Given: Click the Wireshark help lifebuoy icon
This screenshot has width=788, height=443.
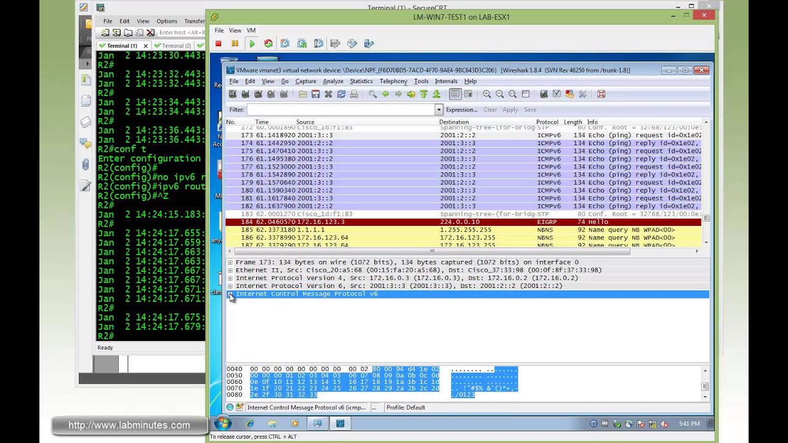Looking at the screenshot, I should tap(601, 94).
